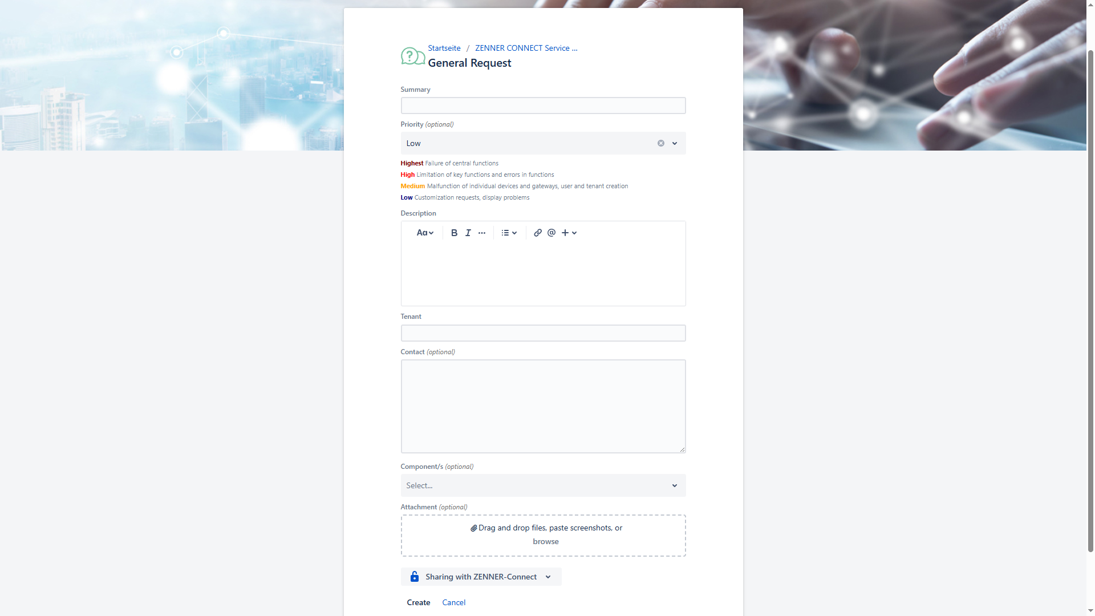Open more formatting options ellipsis

[x=482, y=233]
